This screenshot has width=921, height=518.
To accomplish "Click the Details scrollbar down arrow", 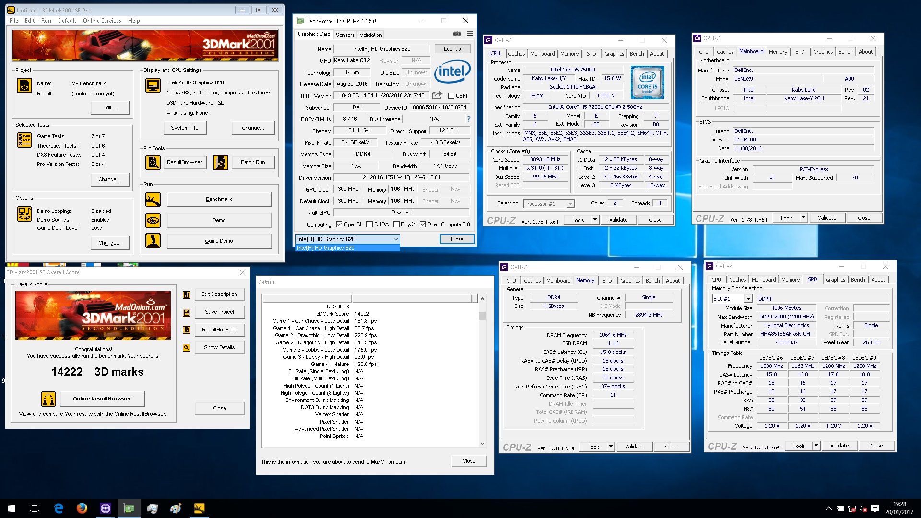I will pyautogui.click(x=482, y=444).
